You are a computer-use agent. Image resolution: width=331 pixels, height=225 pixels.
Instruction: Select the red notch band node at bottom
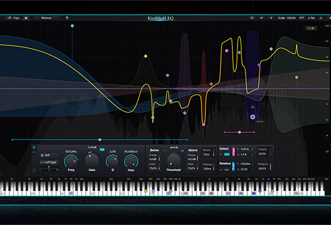204,125
